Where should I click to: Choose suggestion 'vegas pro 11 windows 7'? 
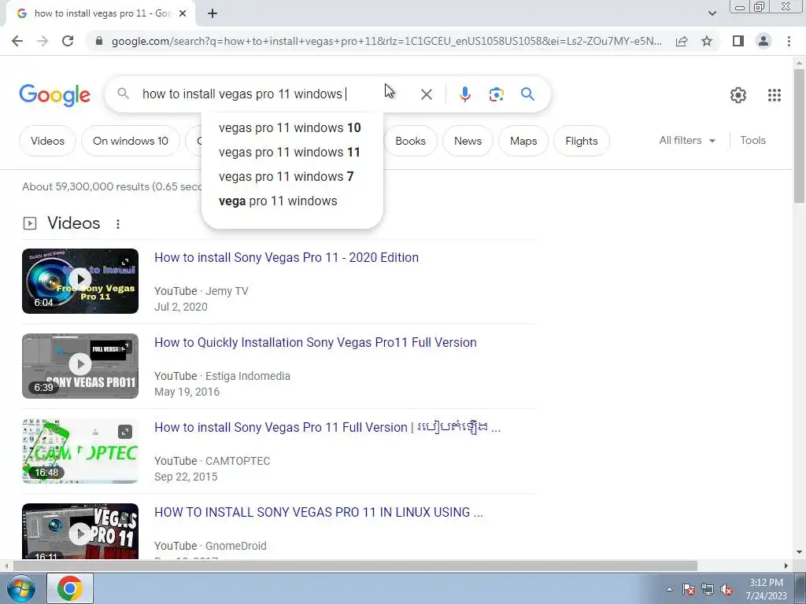point(292,177)
